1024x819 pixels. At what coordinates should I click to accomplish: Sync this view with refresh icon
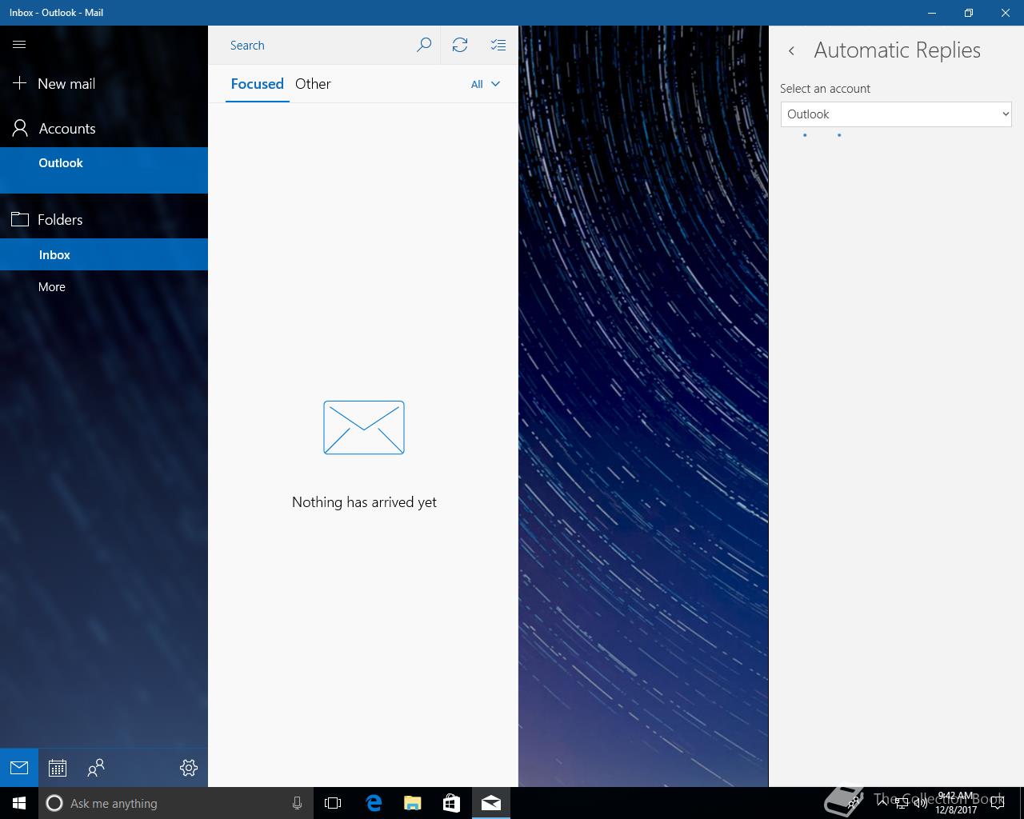[x=460, y=45]
